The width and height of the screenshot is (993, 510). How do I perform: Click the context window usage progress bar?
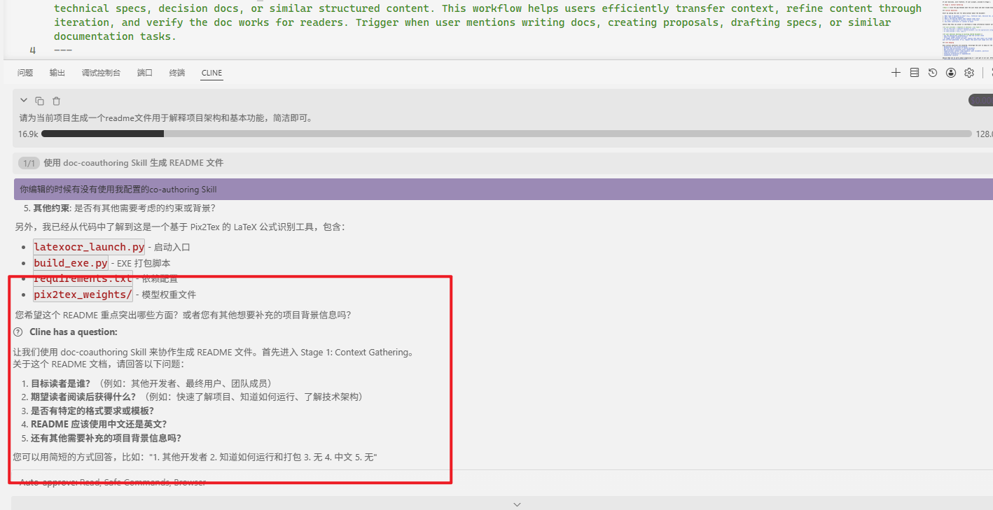point(506,134)
